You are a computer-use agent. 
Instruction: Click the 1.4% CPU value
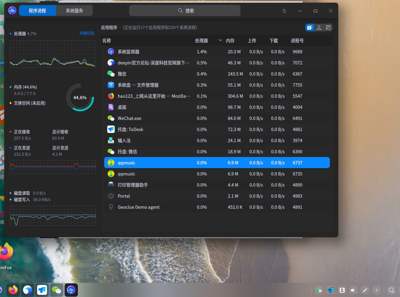pos(202,52)
